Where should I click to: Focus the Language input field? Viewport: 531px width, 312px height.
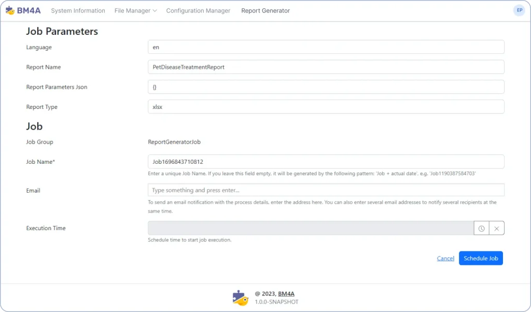(x=326, y=47)
